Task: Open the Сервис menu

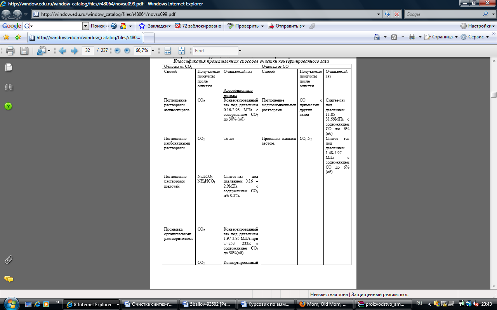Action: coord(475,37)
